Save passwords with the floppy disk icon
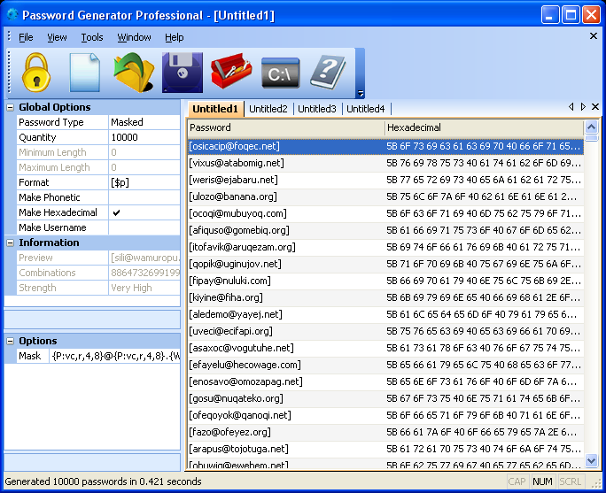This screenshot has width=606, height=493. 183,73
